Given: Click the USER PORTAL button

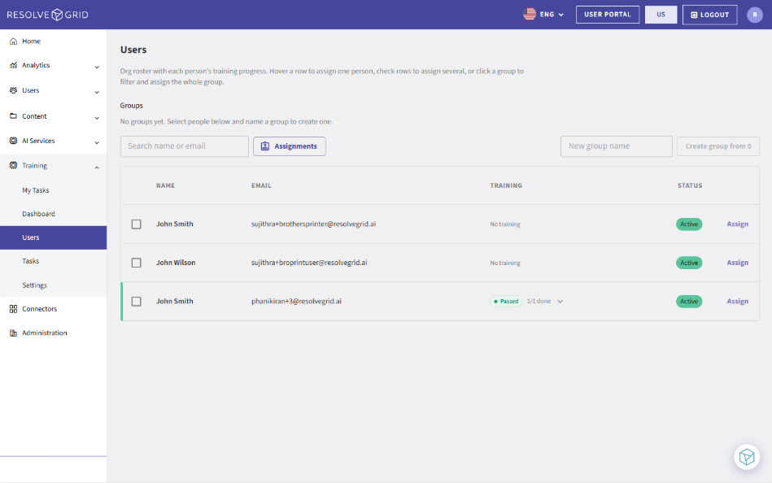Looking at the screenshot, I should tap(608, 15).
